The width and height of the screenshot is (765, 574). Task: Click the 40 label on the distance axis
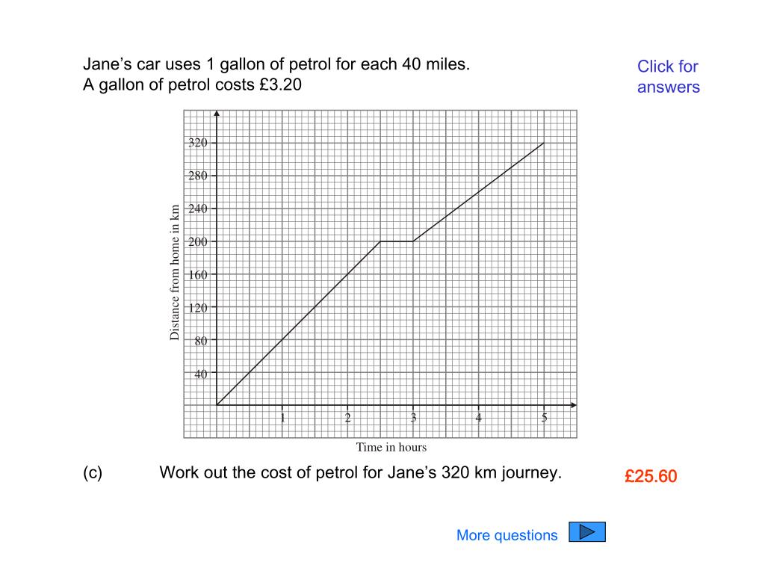[200, 374]
